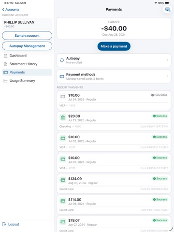Click card icon on $124.09 payment
Viewport: 174px width, 232px height.
[x=63, y=180]
